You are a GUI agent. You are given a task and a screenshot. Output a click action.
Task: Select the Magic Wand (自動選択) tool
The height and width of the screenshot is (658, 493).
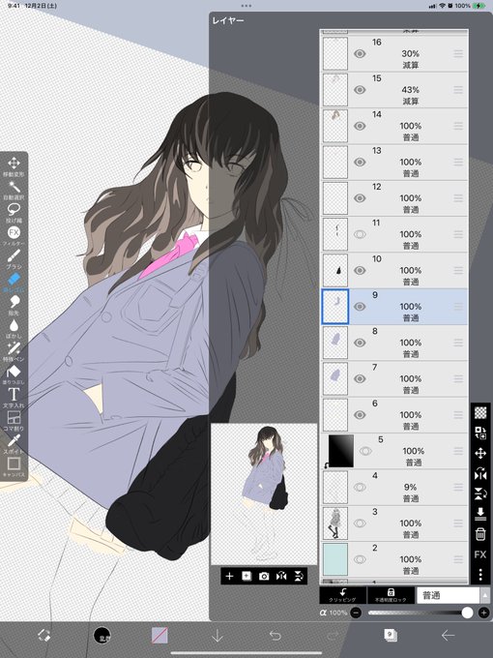[14, 190]
